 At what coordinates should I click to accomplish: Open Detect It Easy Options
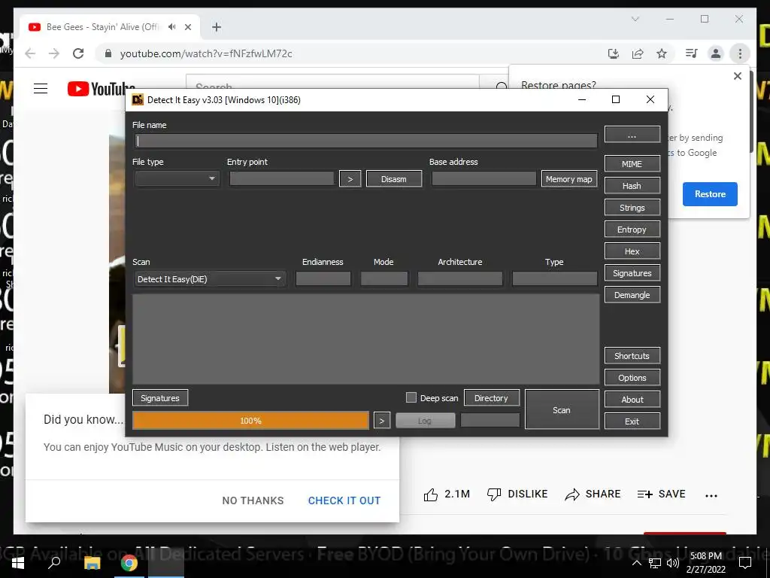632,378
